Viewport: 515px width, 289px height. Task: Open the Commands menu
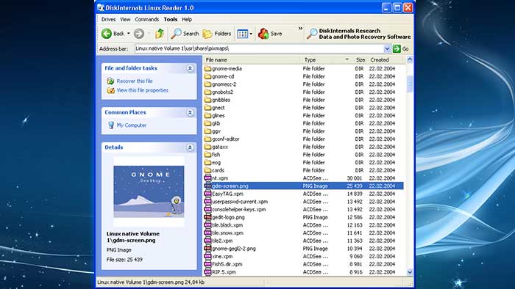click(147, 19)
